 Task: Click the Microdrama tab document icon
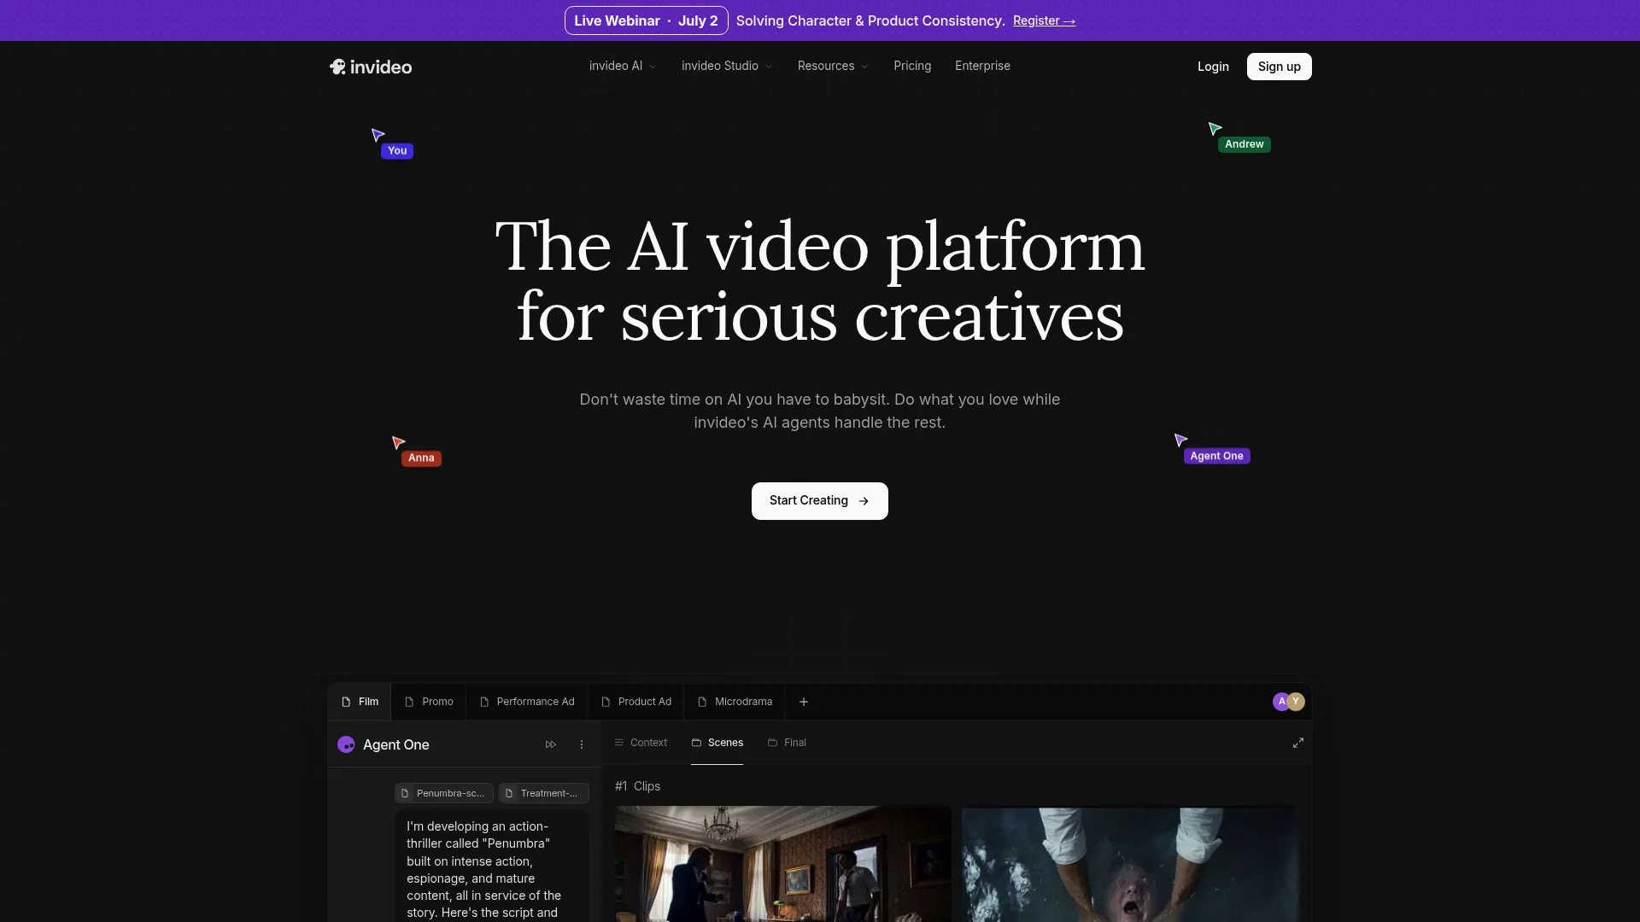[x=702, y=702]
